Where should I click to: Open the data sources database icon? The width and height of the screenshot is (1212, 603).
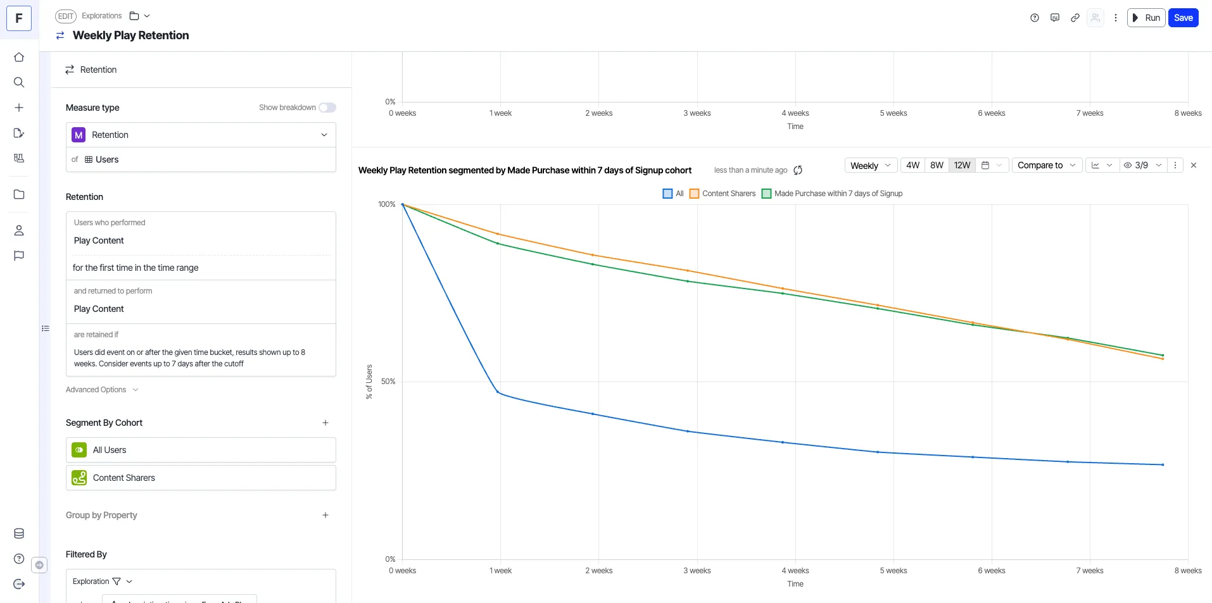pyautogui.click(x=19, y=533)
